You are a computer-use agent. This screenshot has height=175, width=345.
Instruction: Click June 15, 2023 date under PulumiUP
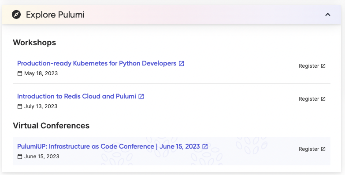click(x=42, y=157)
